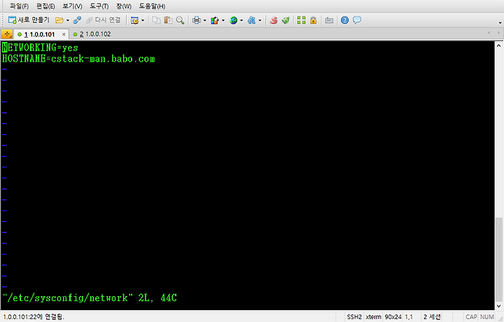Click the speech bubble feedback icon

point(357,20)
